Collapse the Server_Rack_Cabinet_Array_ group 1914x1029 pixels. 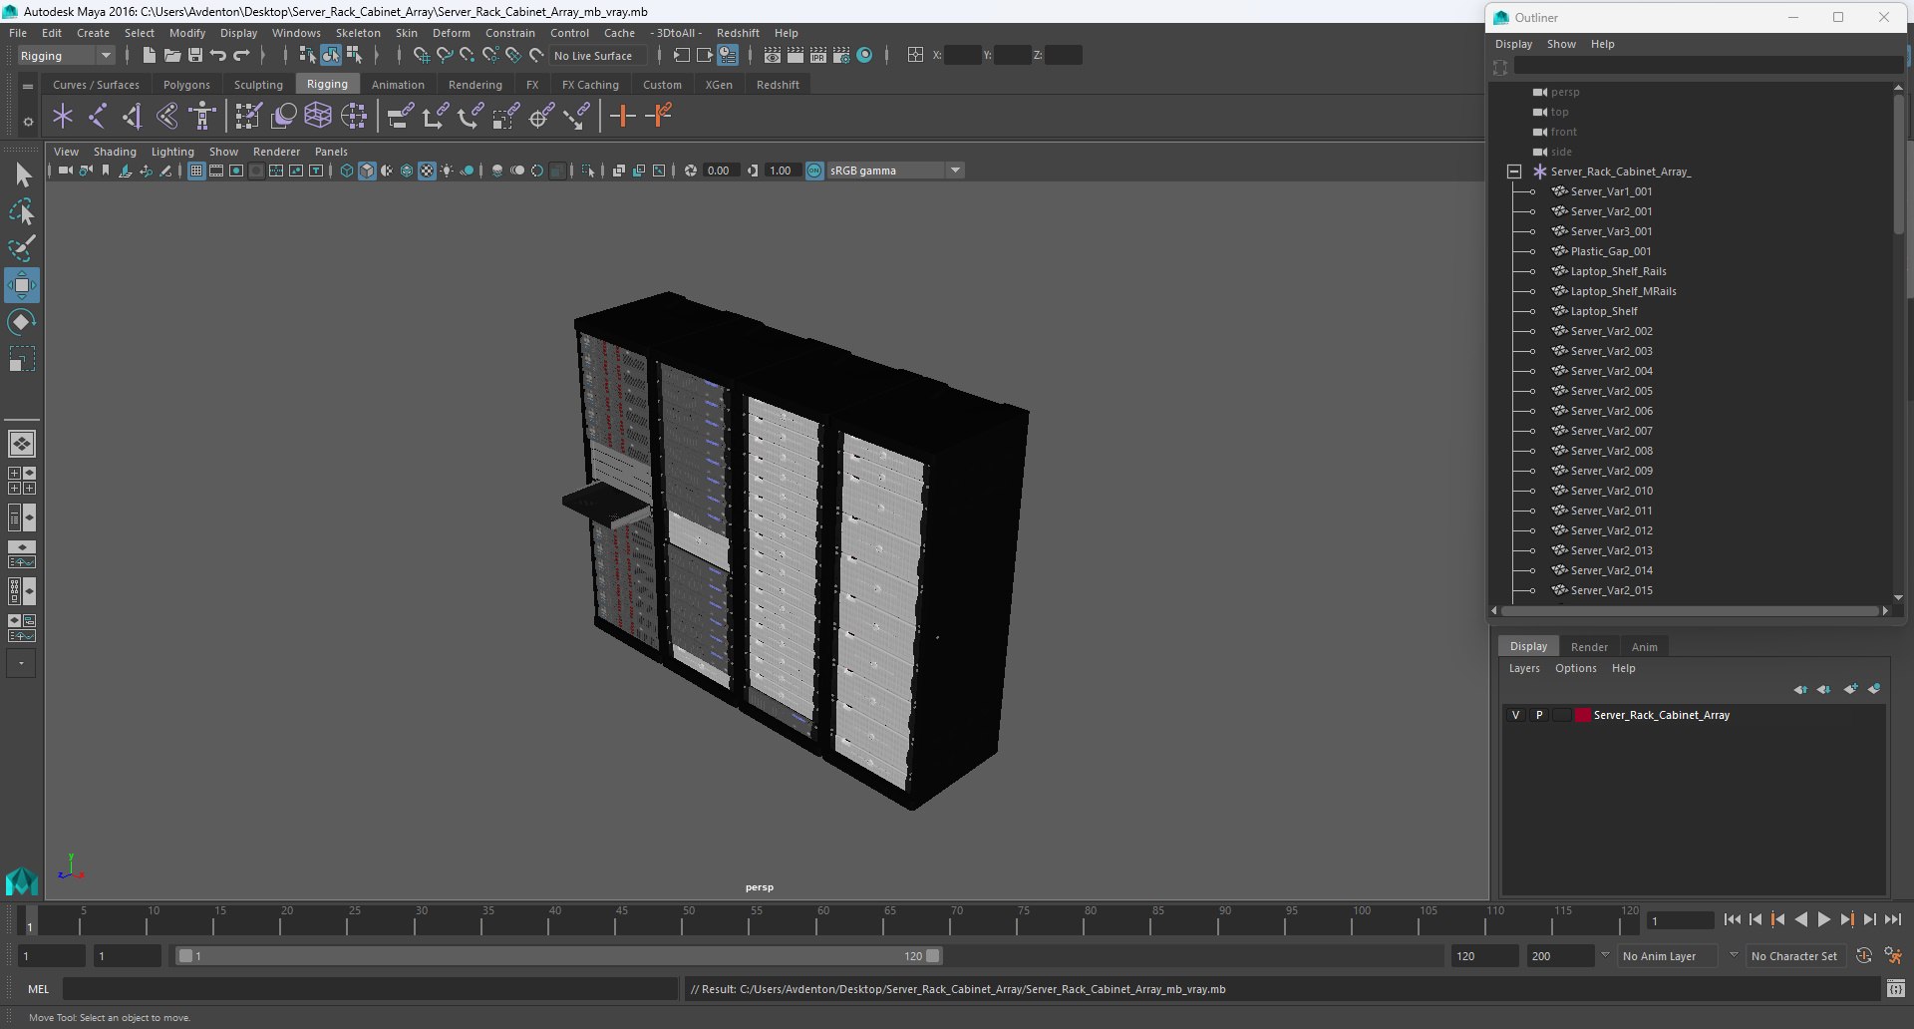coord(1513,171)
